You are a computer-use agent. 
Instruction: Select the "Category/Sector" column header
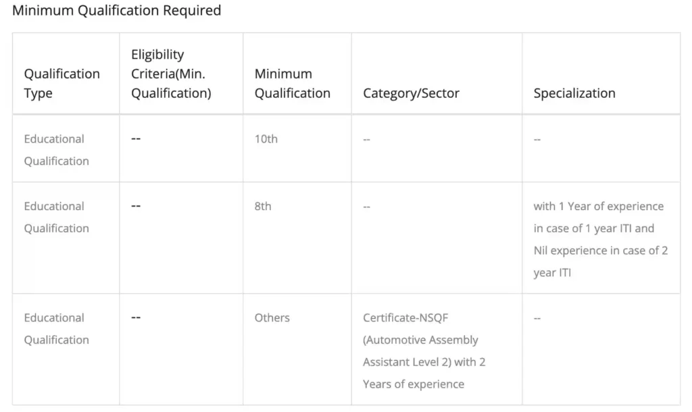point(411,93)
